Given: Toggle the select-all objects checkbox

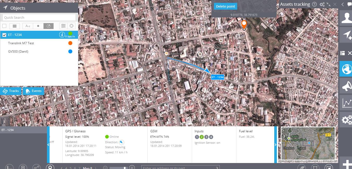Looking at the screenshot, I should click(4, 26).
